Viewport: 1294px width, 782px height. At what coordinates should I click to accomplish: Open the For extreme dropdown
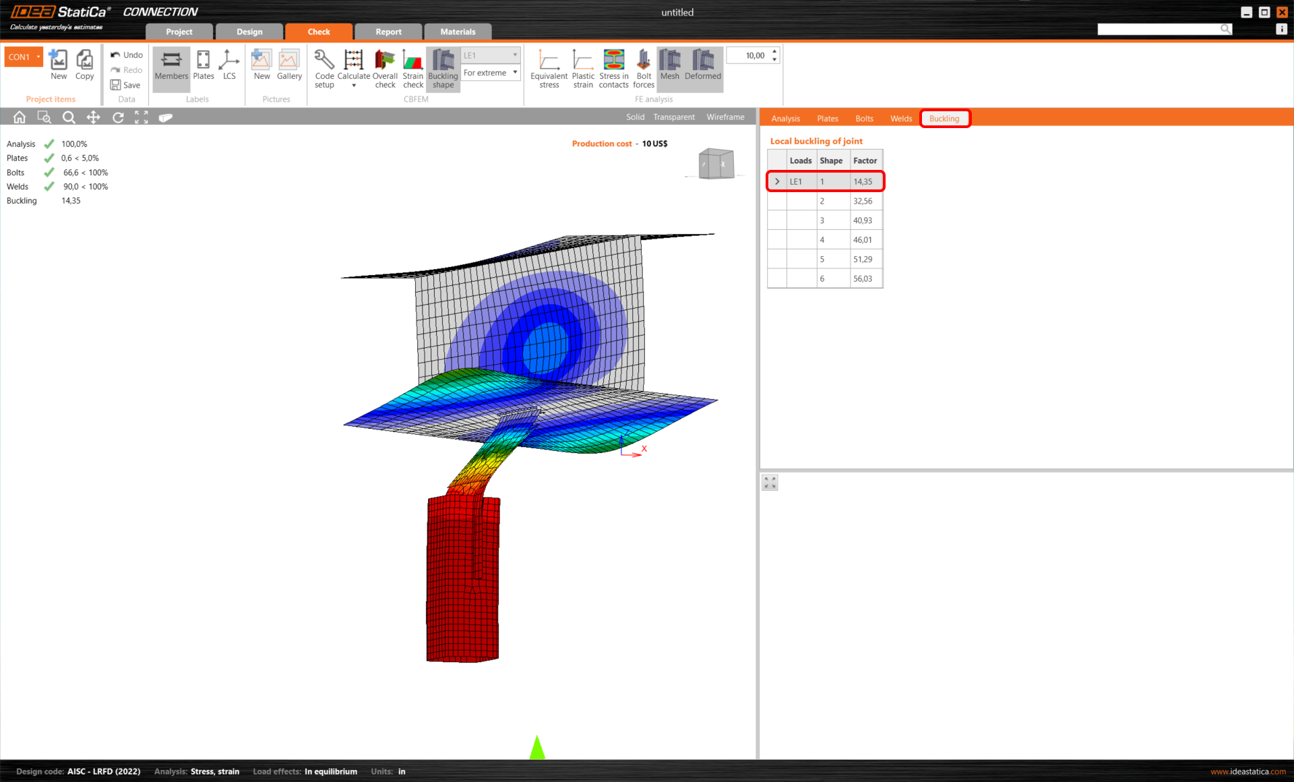coord(515,73)
